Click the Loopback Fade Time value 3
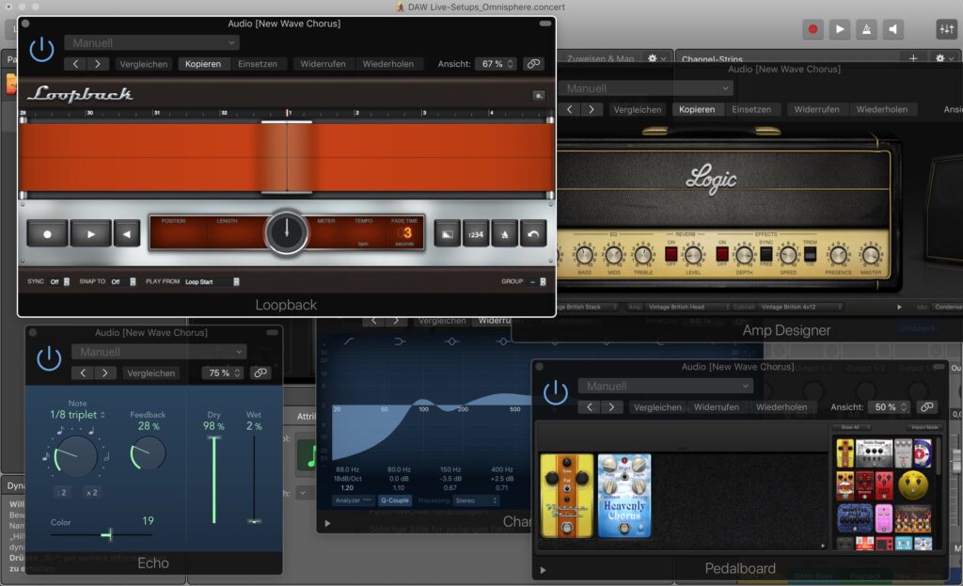This screenshot has height=586, width=963. click(x=407, y=233)
